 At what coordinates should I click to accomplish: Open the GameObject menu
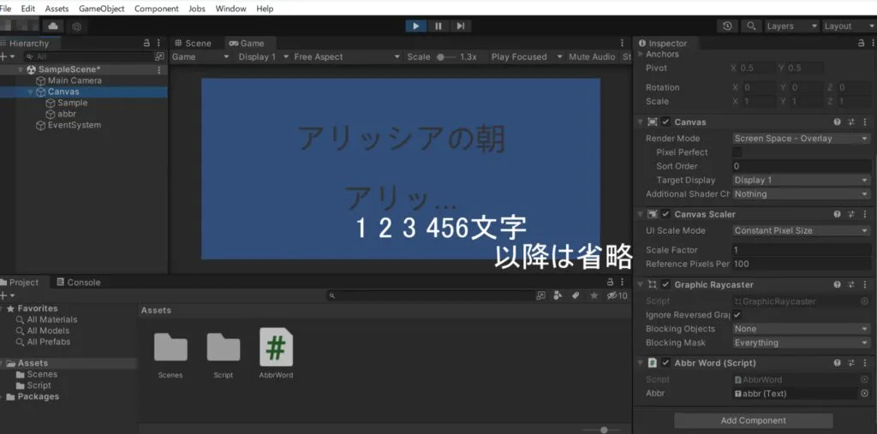102,9
